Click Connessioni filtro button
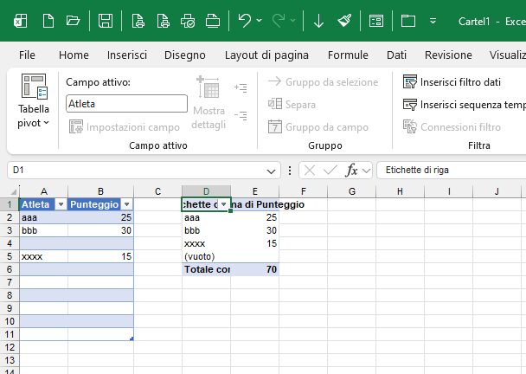Screen dimensions: 526x374 (452, 127)
